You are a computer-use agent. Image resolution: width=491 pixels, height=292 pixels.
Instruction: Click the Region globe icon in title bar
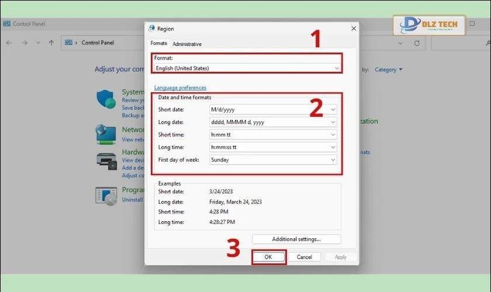(152, 28)
